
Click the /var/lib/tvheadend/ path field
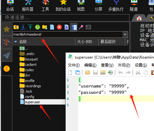67,34
